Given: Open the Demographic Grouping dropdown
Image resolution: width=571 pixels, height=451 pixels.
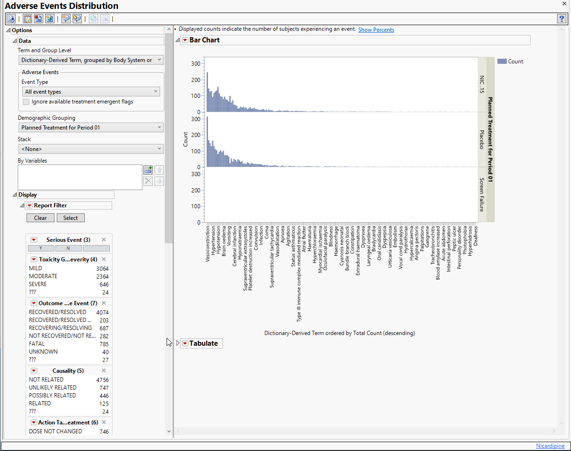Looking at the screenshot, I should 91,127.
